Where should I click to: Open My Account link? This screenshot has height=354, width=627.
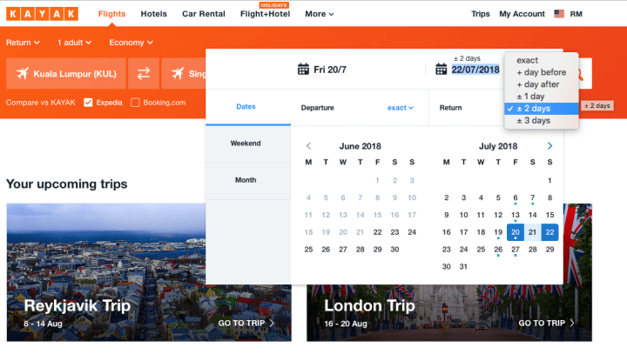pyautogui.click(x=522, y=14)
